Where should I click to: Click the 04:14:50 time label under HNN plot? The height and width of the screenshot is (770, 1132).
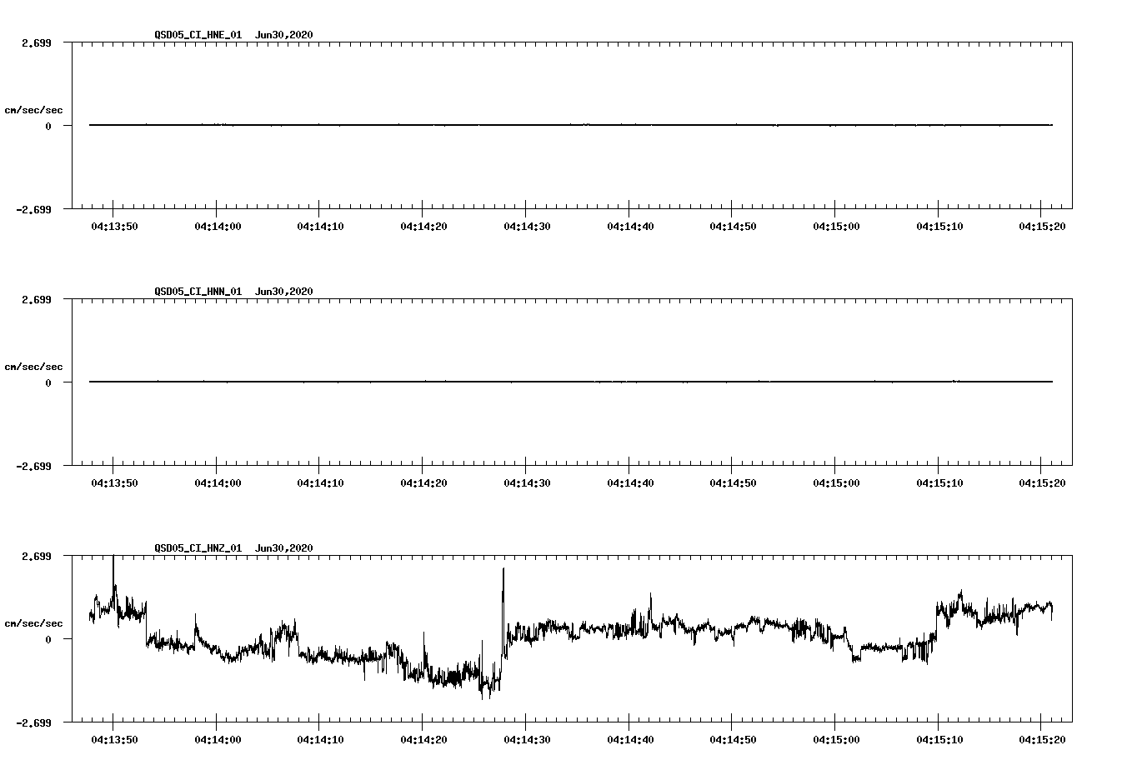tap(733, 482)
